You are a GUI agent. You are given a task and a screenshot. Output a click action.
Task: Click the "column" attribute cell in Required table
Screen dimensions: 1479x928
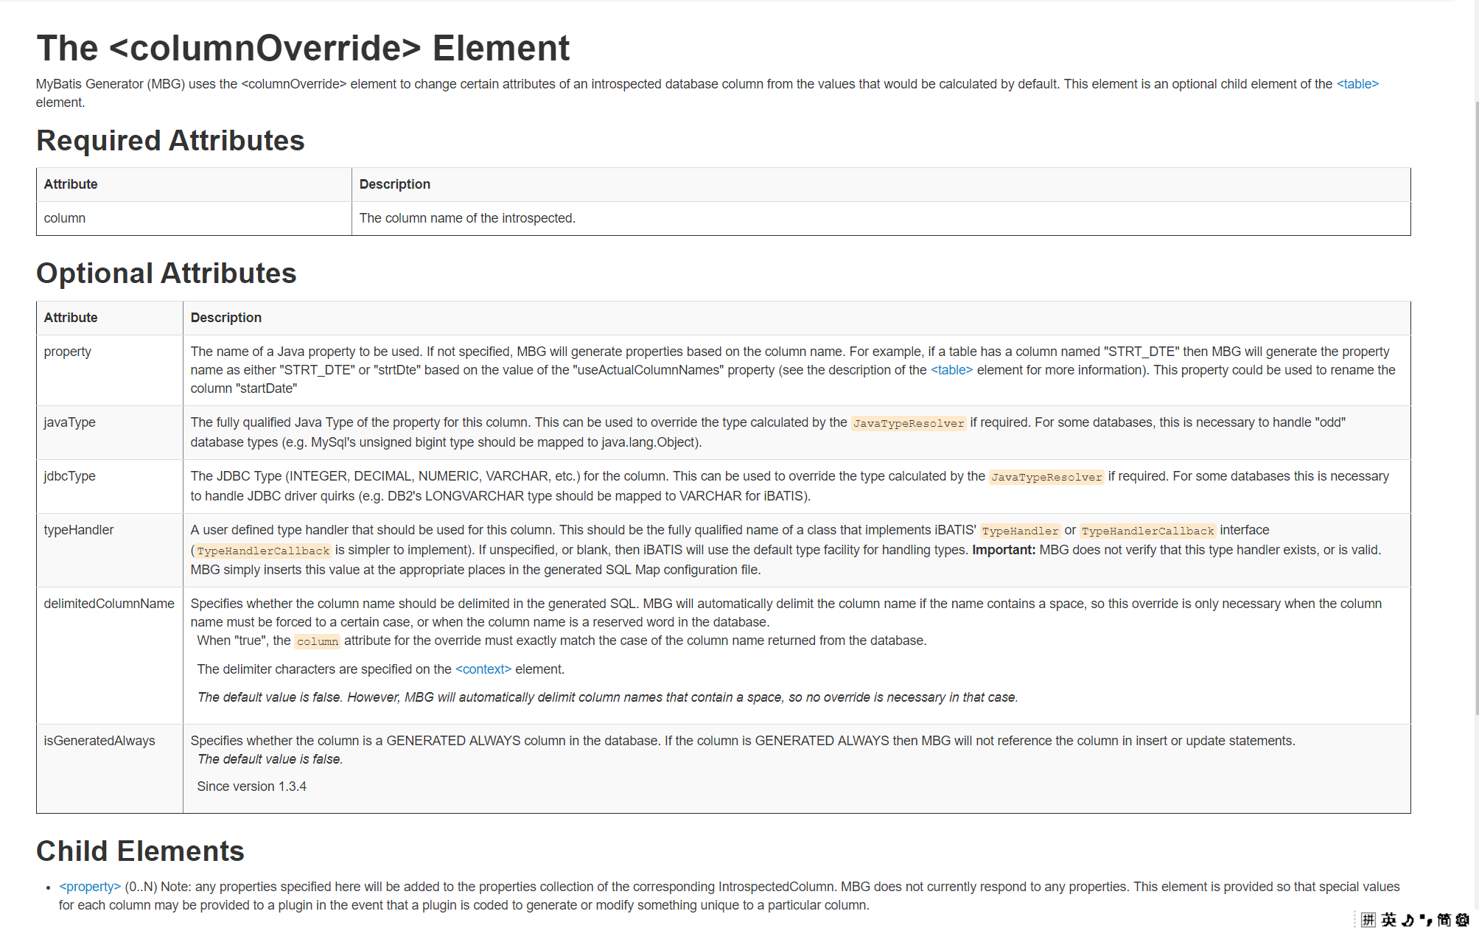pos(194,218)
